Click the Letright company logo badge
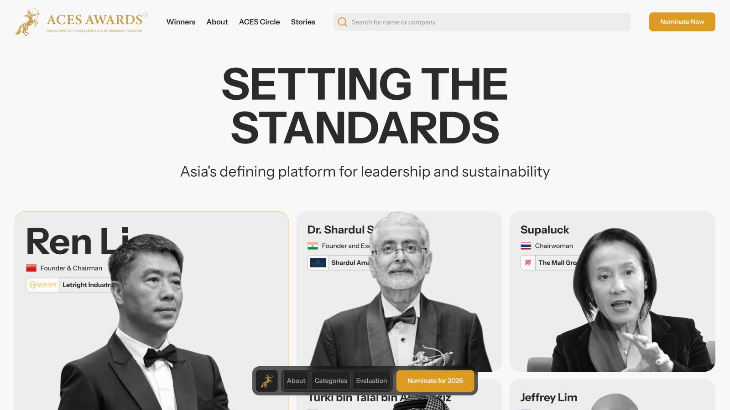 (43, 285)
